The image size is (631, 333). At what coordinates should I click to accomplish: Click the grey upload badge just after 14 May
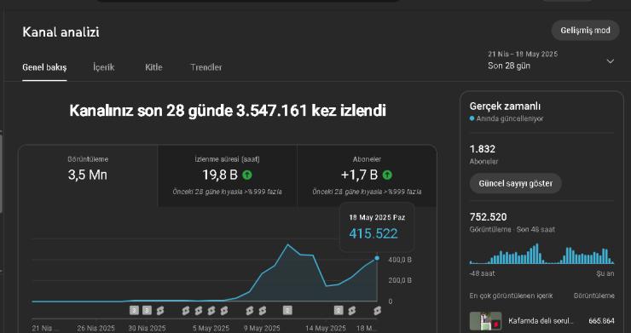coord(339,310)
